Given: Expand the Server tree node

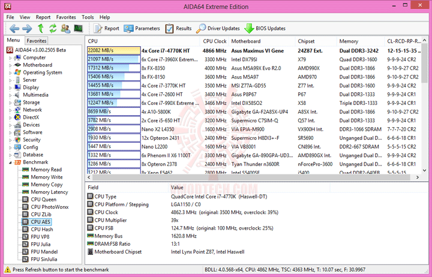Looking at the screenshot, I should (x=10, y=80).
